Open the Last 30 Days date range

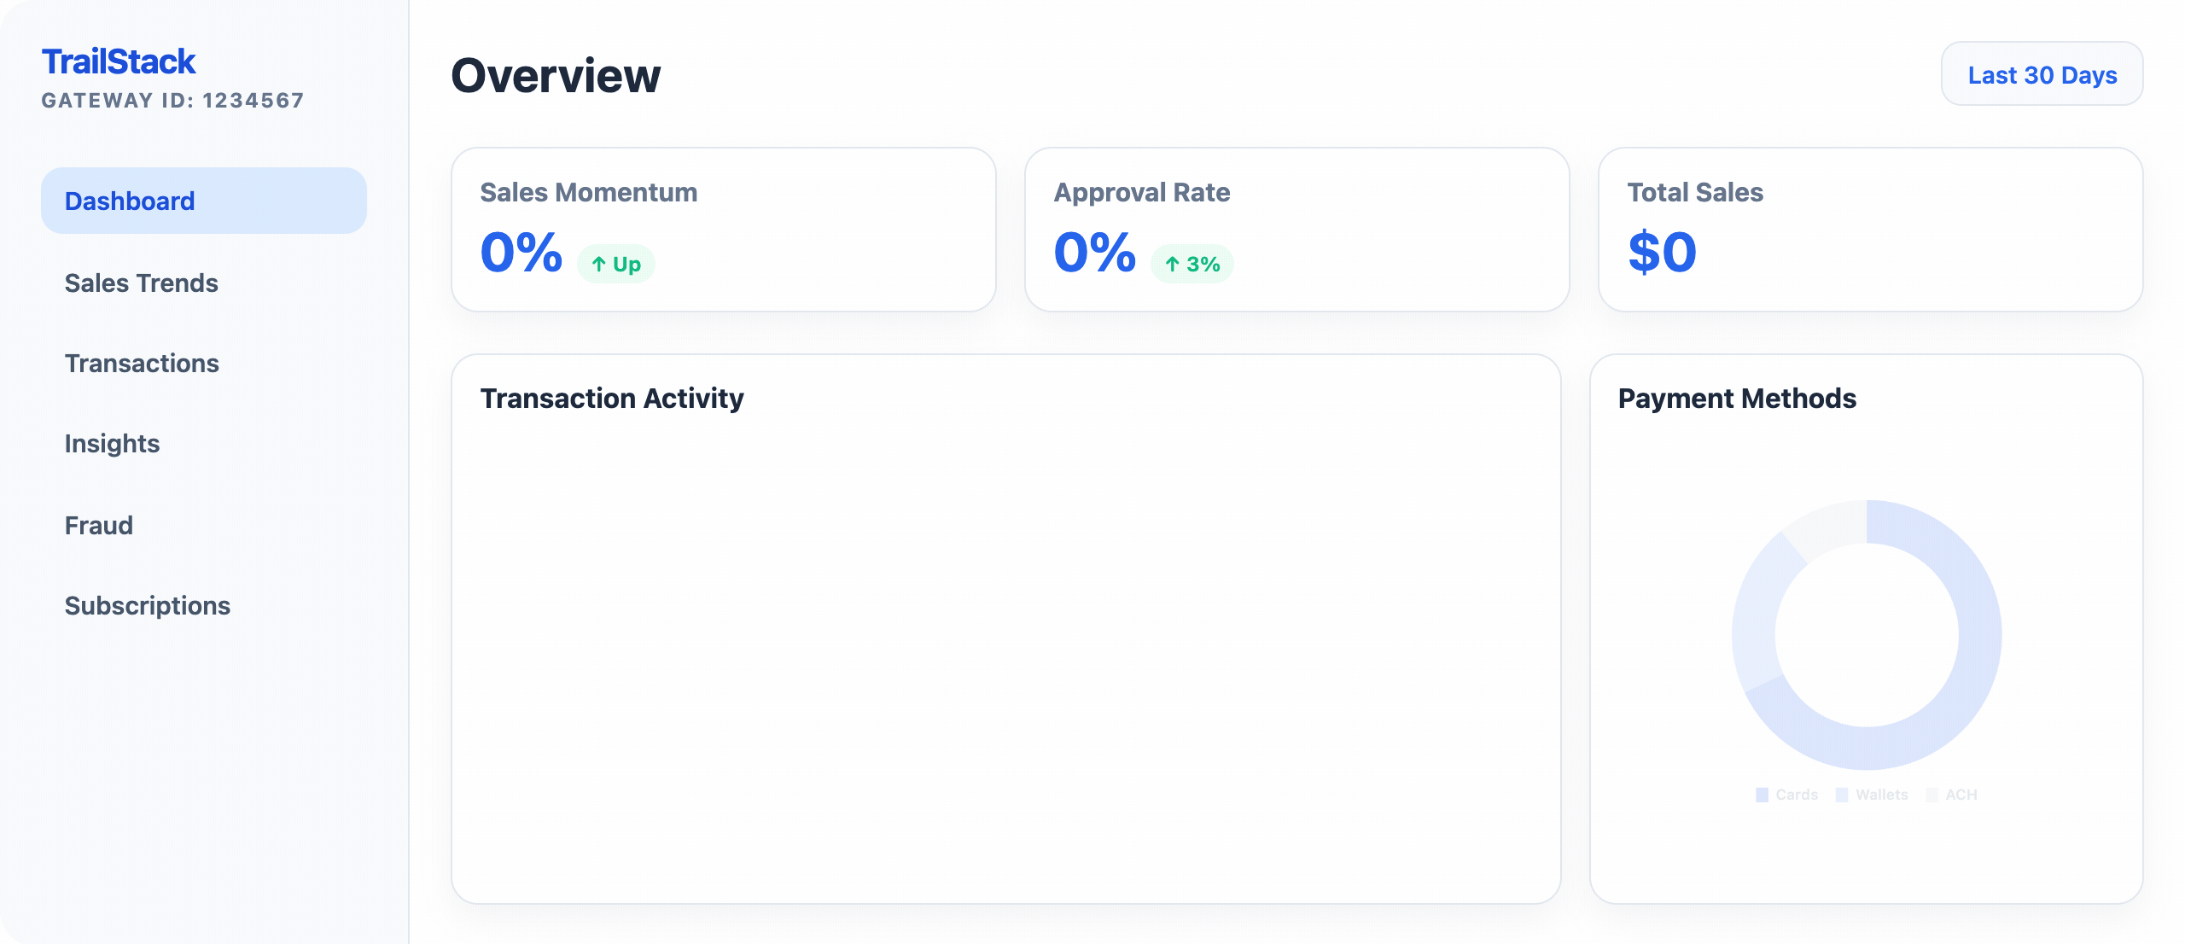tap(2041, 74)
